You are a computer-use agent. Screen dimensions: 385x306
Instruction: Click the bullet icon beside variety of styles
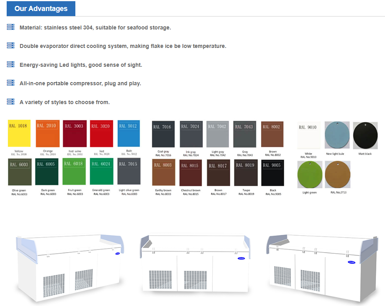[x=11, y=102]
